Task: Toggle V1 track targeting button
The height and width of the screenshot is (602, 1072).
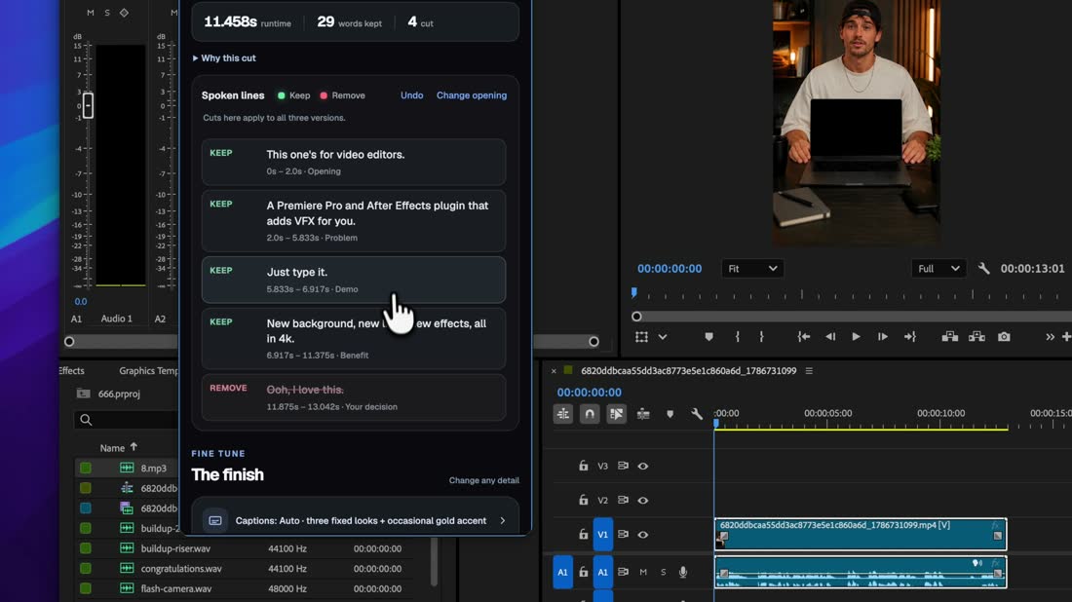Action: (602, 535)
